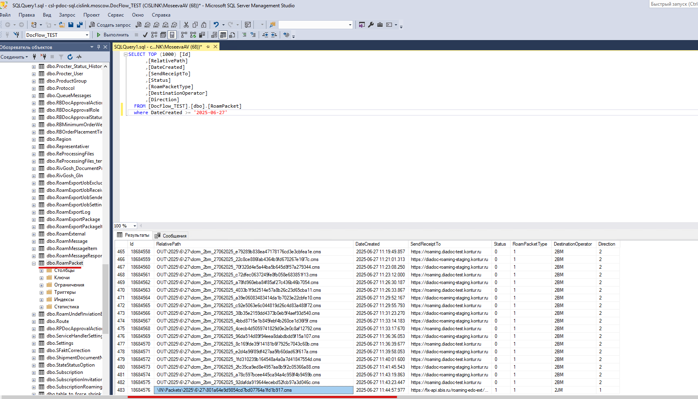The image size is (698, 399).
Task: Open the DocFlow_TEST database dropdown
Action: click(87, 35)
